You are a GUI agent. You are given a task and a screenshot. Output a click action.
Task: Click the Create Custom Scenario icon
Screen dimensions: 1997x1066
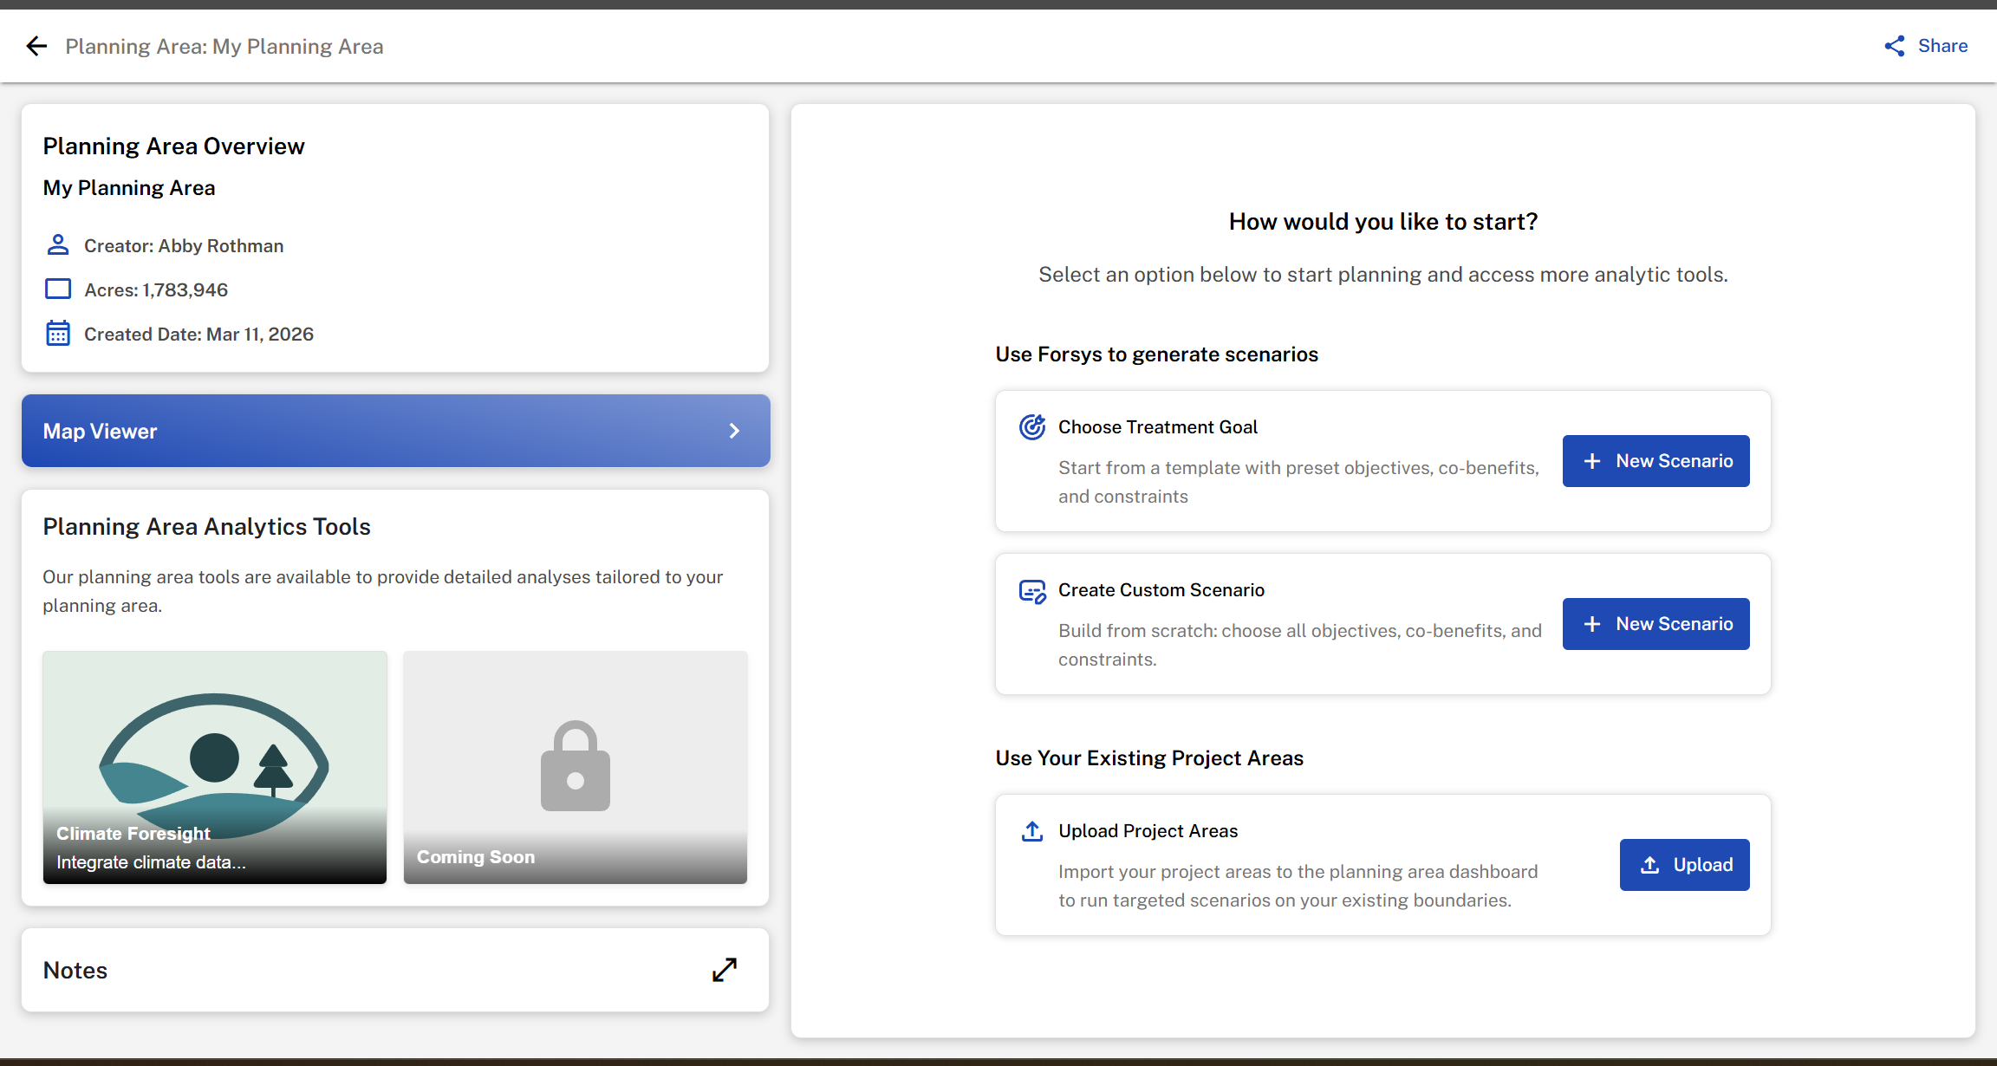click(x=1031, y=591)
